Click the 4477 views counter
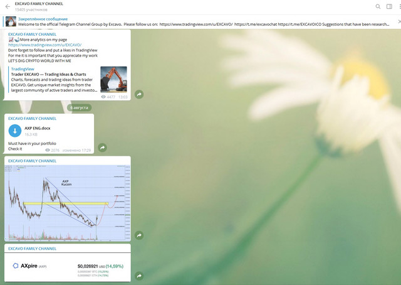Screen dimensions: 401x285 [x=108, y=97]
